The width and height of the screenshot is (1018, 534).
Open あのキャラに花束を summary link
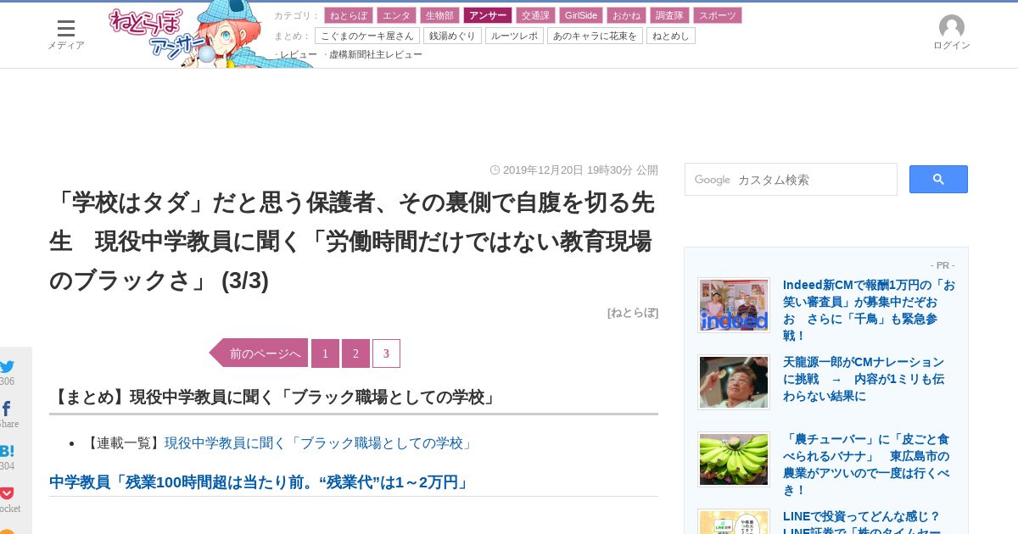[x=595, y=36]
